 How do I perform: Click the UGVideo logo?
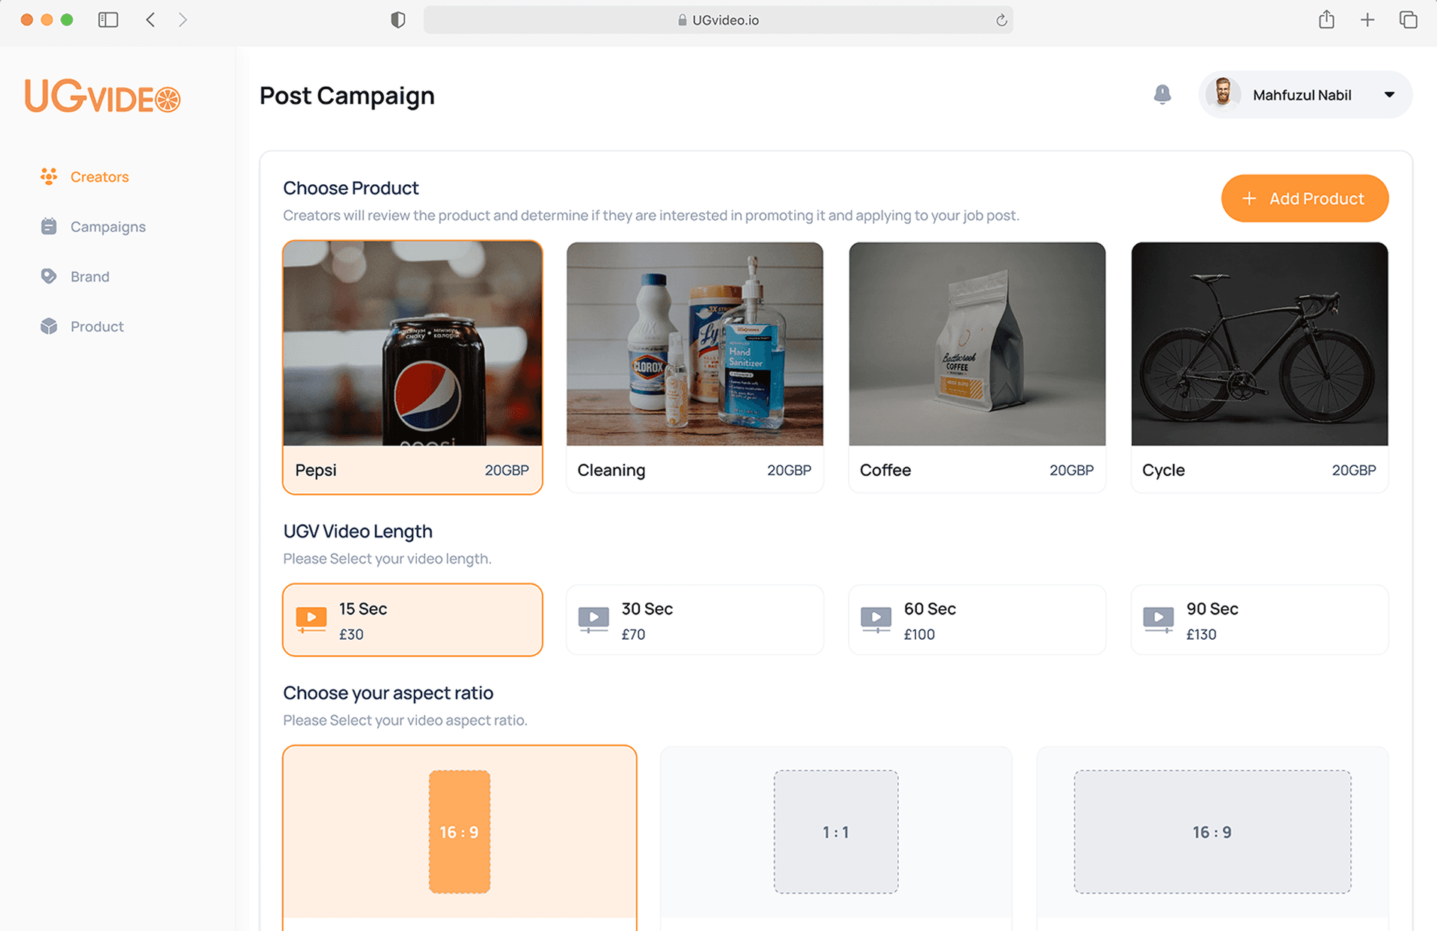pyautogui.click(x=103, y=97)
